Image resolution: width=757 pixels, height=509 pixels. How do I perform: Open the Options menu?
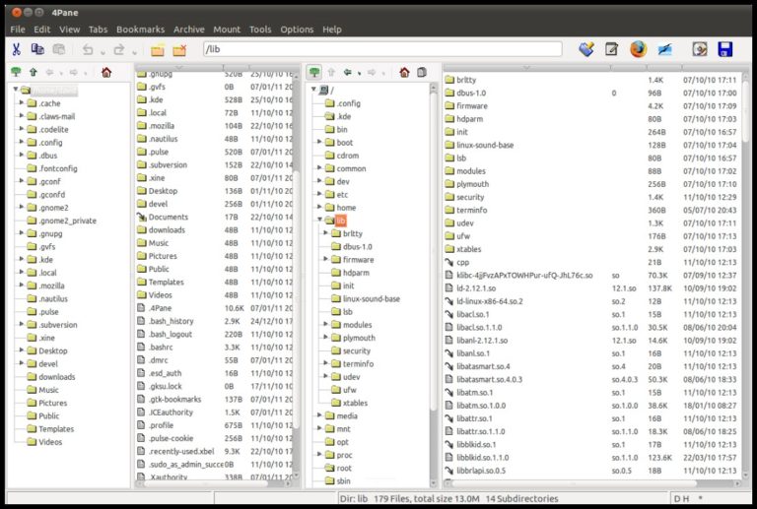coord(297,30)
